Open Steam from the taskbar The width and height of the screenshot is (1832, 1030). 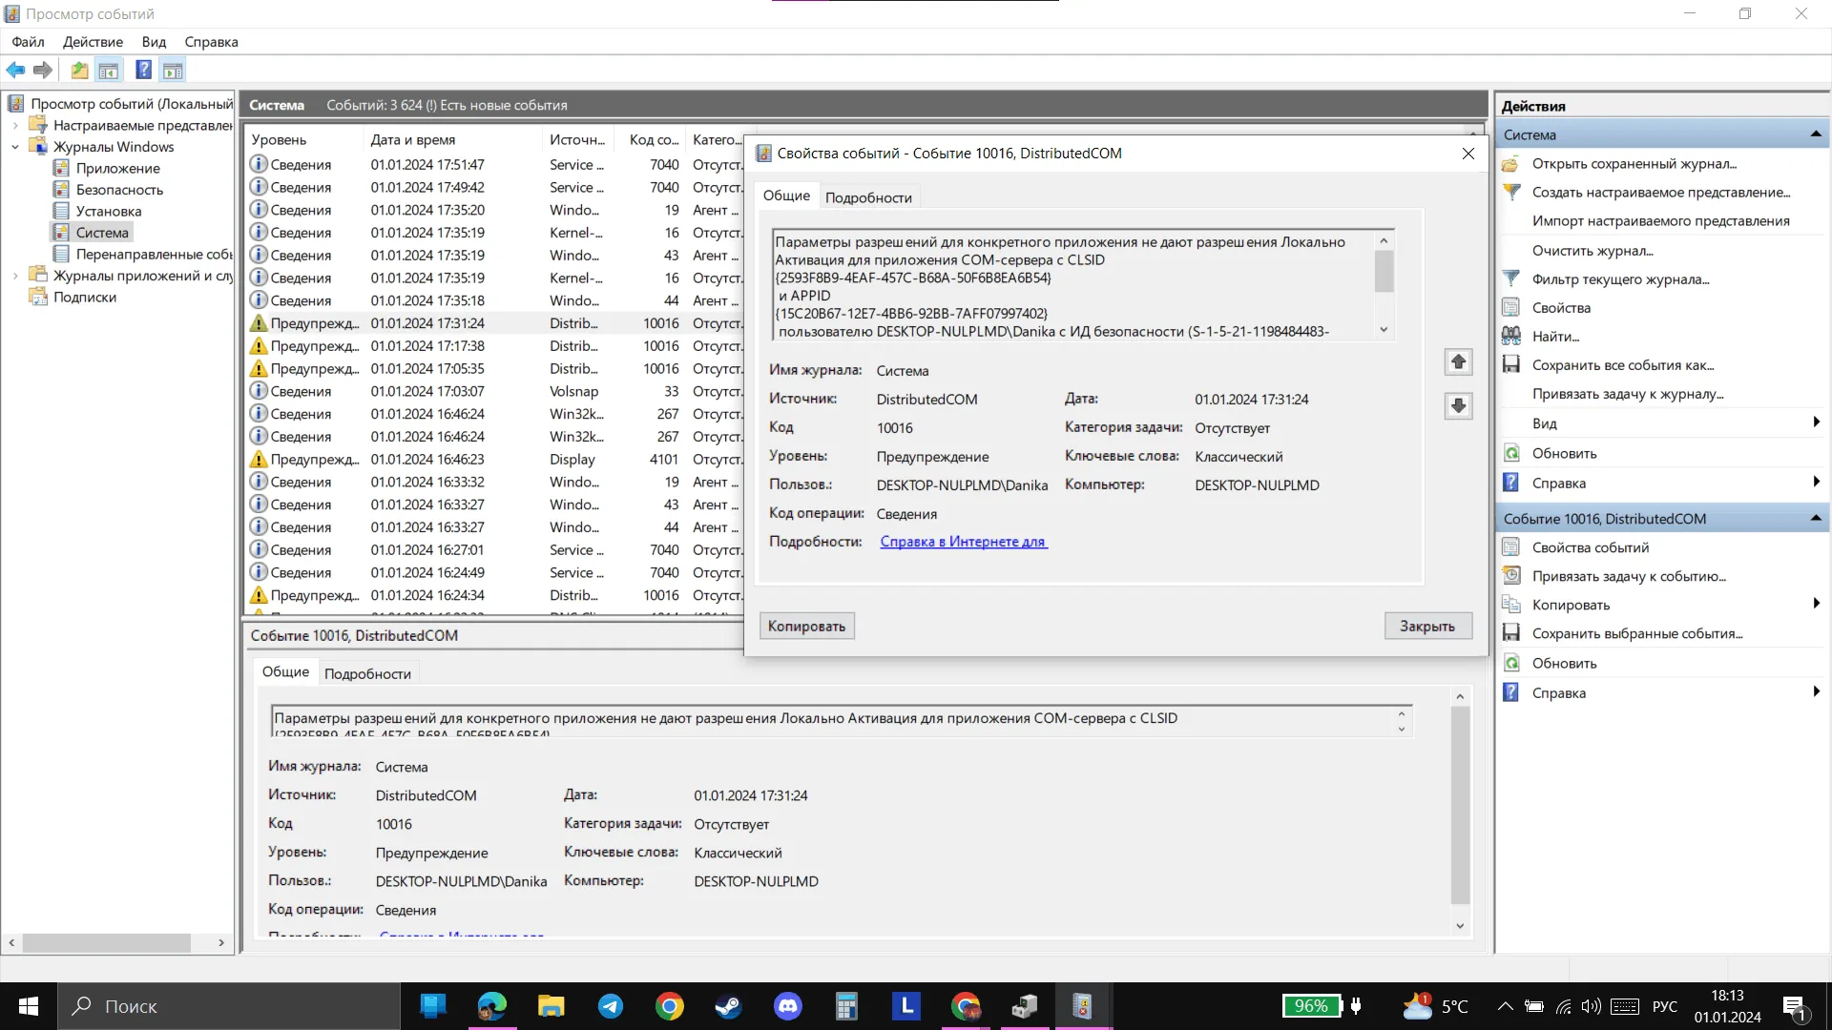pyautogui.click(x=729, y=1006)
